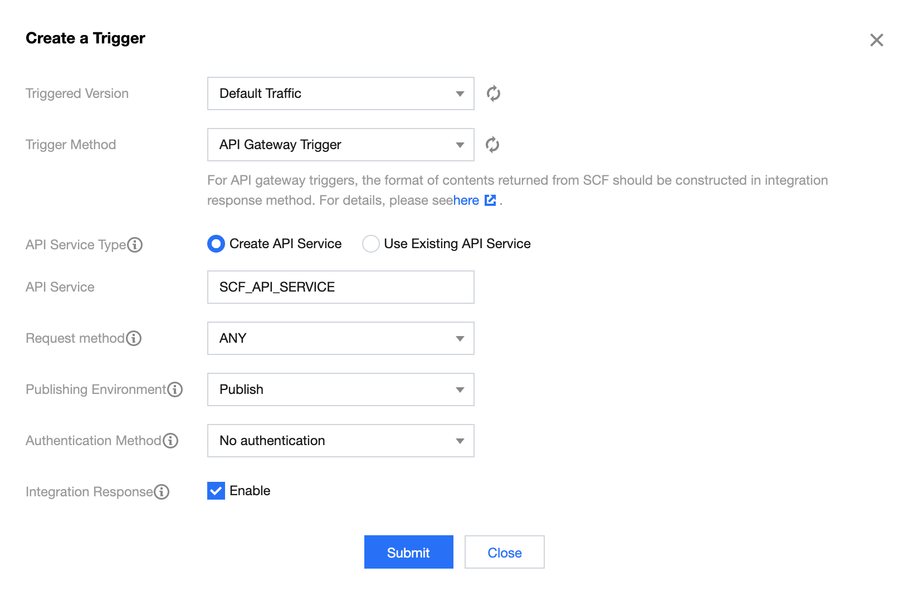
Task: Click the API Service name input field
Action: 340,287
